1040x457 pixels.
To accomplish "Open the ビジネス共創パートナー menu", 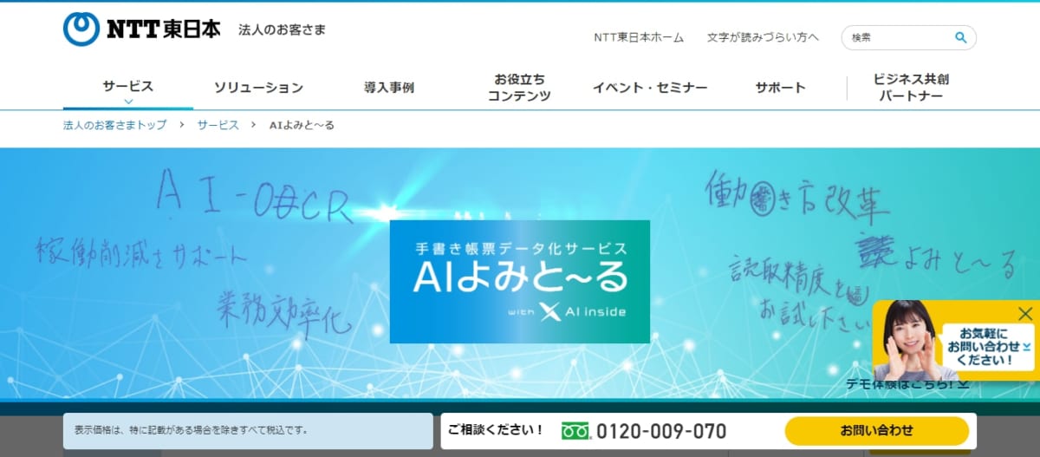I will [911, 88].
